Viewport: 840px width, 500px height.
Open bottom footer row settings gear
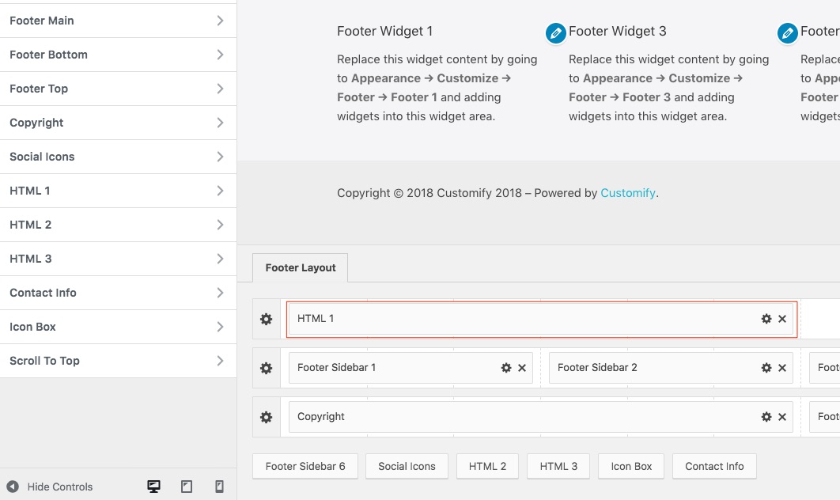pos(267,417)
